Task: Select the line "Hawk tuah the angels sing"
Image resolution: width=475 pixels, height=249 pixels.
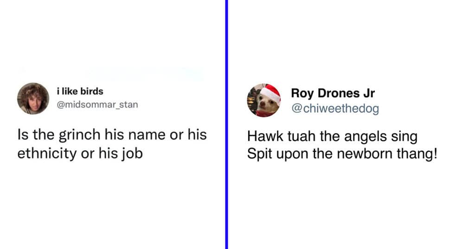Action: click(332, 136)
